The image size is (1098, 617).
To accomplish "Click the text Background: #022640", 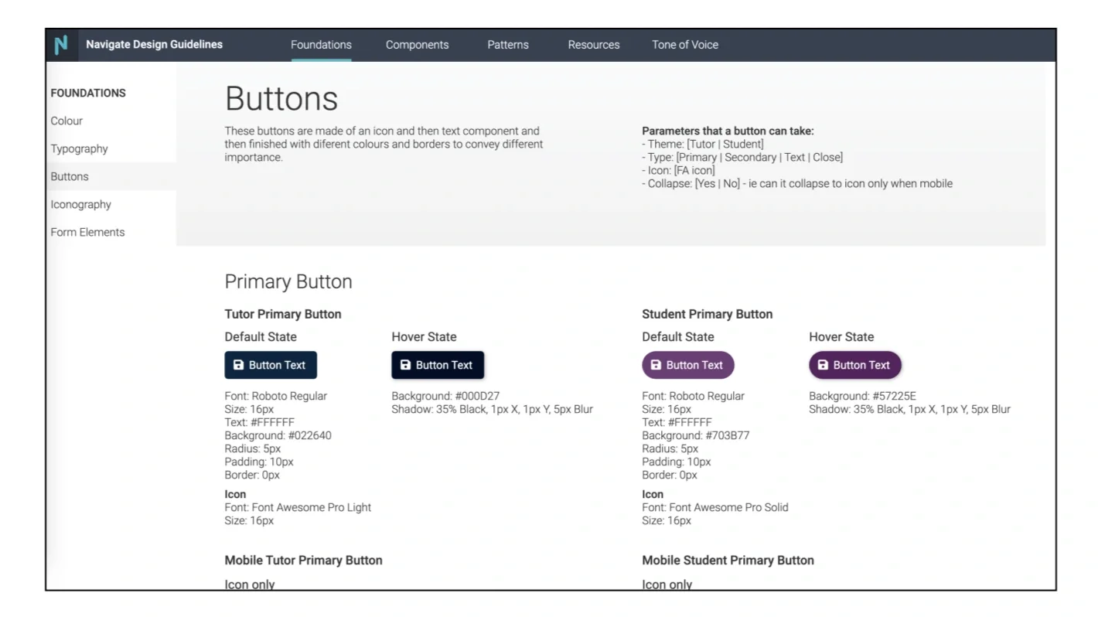I will click(x=278, y=435).
